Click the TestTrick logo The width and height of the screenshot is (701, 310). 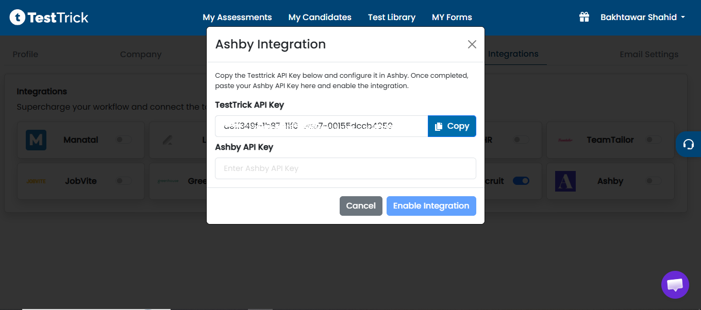(x=49, y=18)
